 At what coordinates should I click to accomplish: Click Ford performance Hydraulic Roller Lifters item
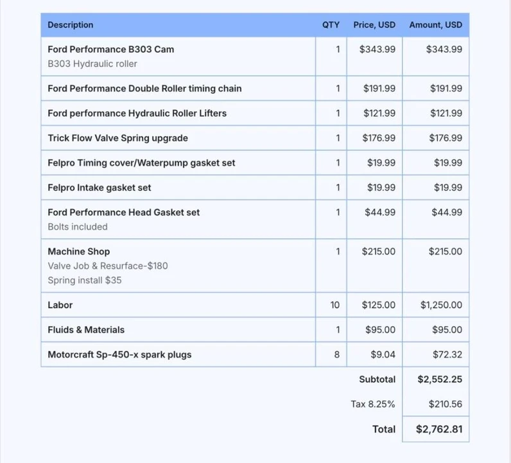[137, 113]
